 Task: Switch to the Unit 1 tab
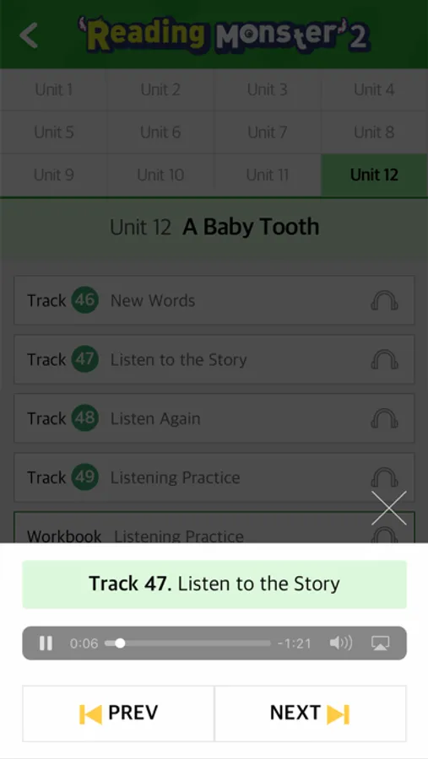tap(53, 89)
